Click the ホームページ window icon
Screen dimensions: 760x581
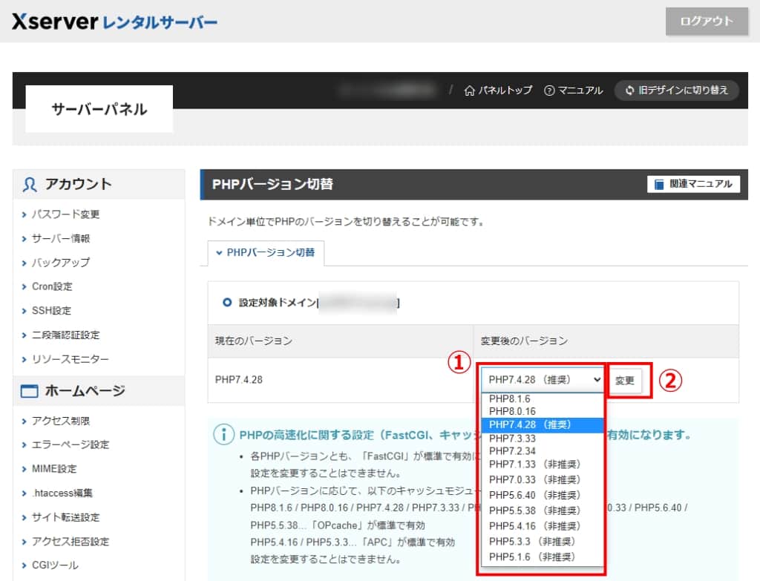point(29,391)
